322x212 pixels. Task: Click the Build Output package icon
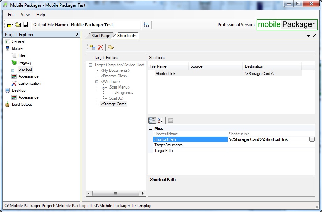click(x=7, y=104)
